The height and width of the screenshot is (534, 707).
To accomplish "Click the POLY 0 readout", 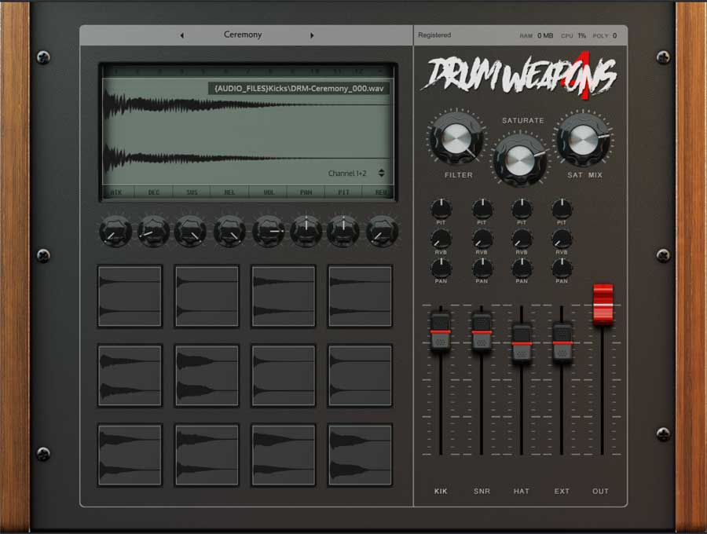I will tap(605, 35).
